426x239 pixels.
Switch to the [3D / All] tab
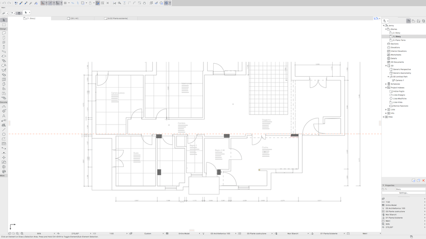[x=73, y=18]
